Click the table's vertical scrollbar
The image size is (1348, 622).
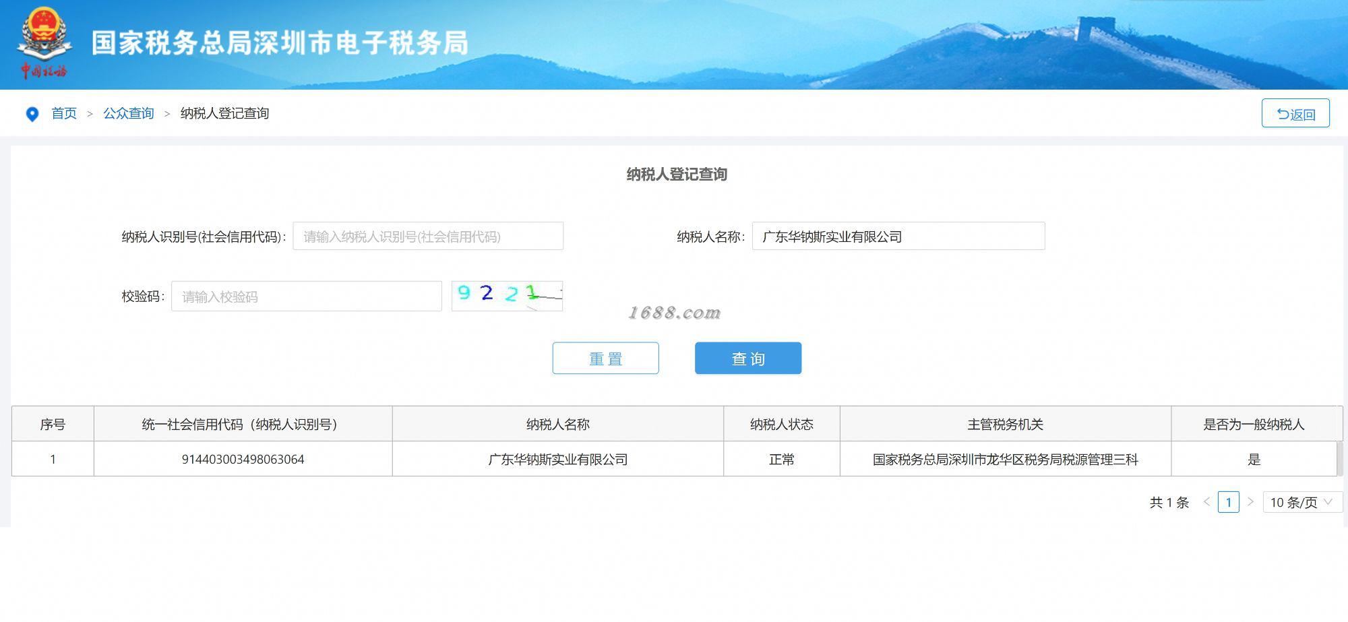coord(1340,458)
